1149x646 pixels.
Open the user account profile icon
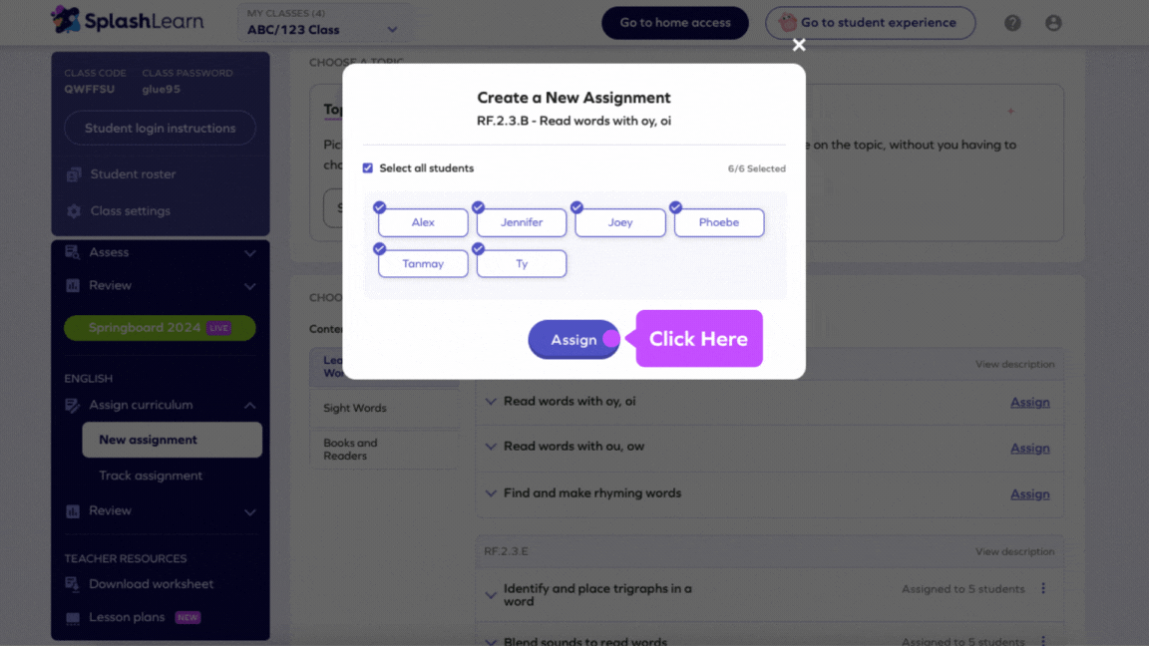[1053, 23]
